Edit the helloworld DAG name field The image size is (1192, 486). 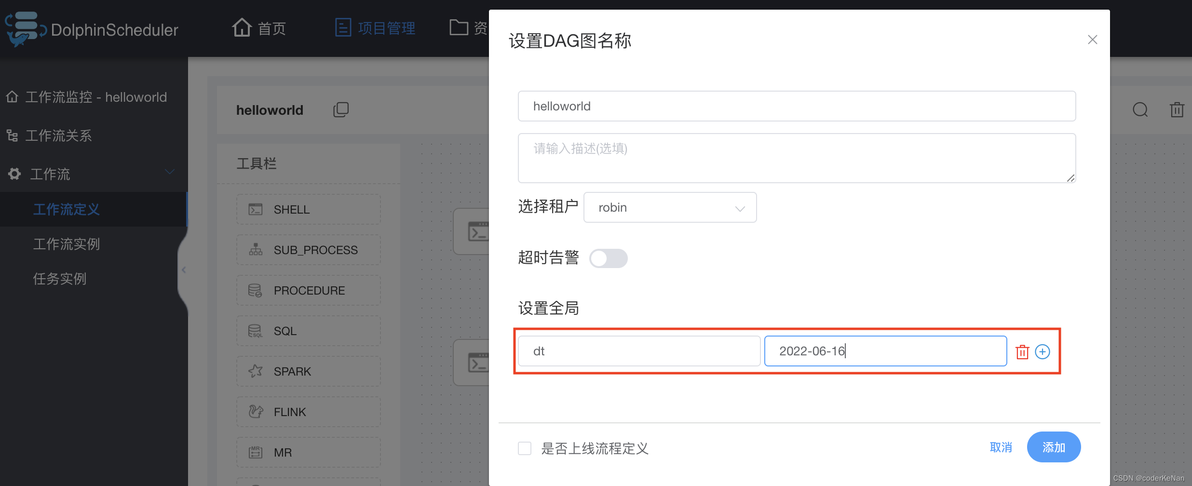[797, 106]
